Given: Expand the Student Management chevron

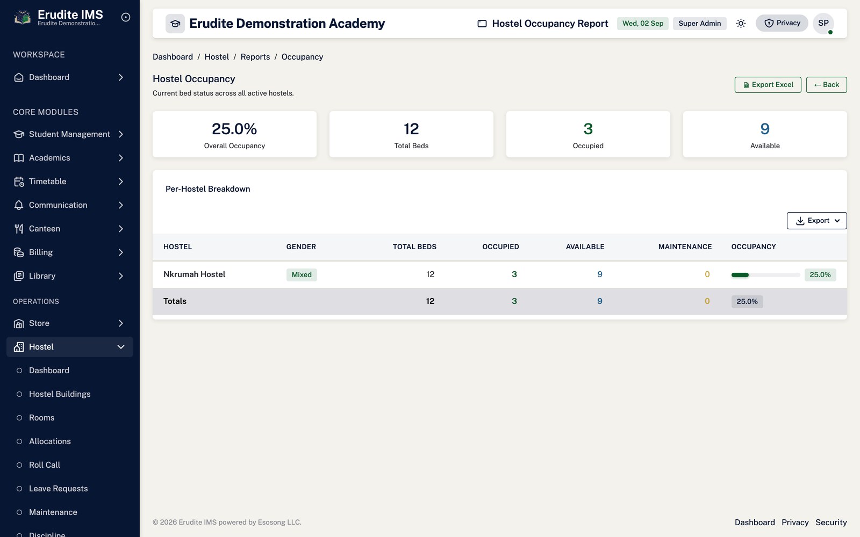Looking at the screenshot, I should (121, 134).
